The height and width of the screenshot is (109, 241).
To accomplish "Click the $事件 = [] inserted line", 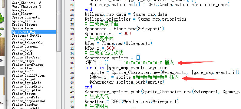I will coord(129,63).
